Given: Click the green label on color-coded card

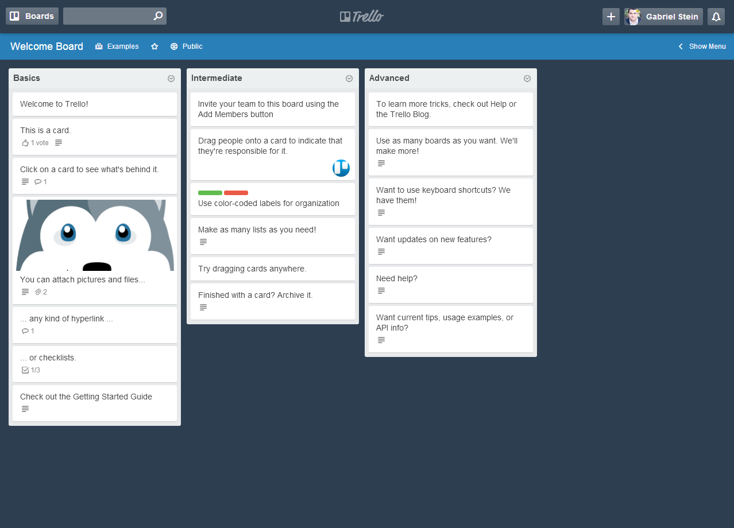Looking at the screenshot, I should 210,193.
